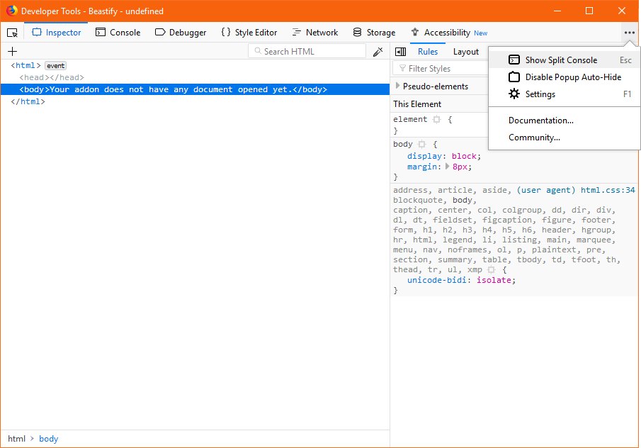641x448 pixels.
Task: Click the body rule selector highlighter icon
Action: (422, 145)
